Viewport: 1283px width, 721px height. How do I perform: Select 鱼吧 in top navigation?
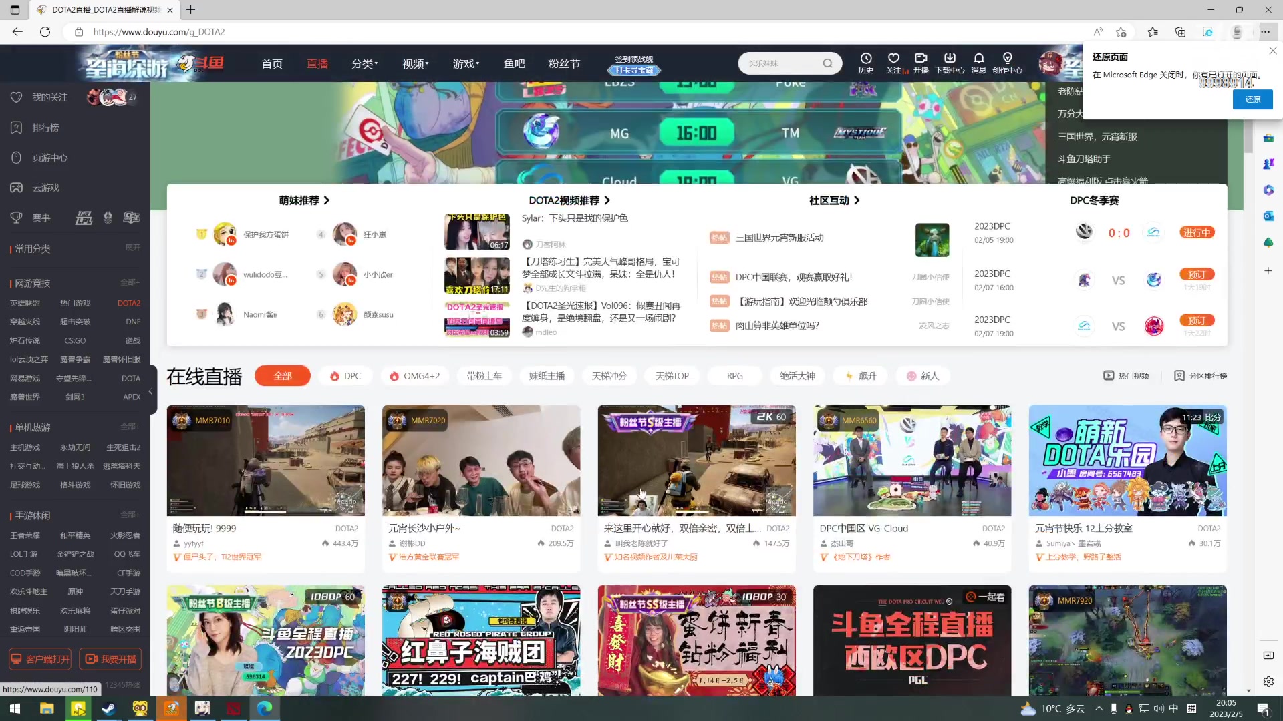515,63
